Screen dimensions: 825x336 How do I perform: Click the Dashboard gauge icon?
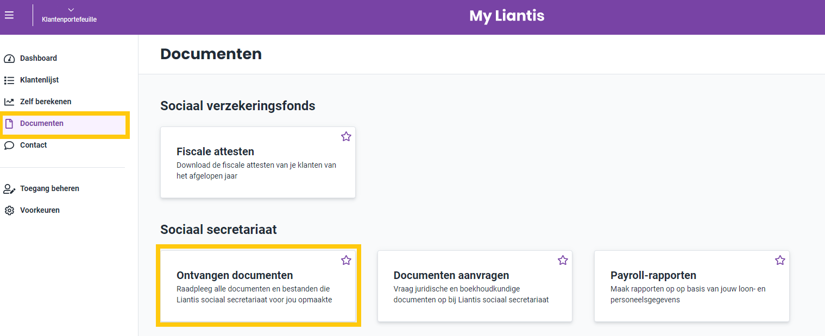9,59
